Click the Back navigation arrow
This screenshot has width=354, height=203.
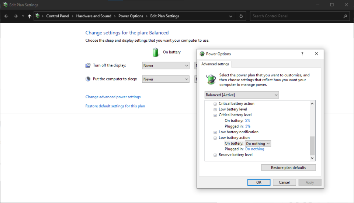point(6,16)
